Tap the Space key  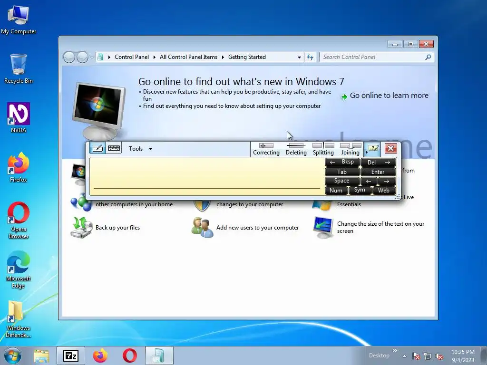[x=342, y=181]
